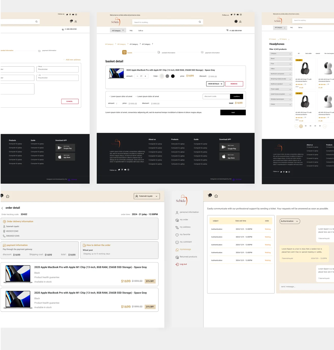Click Schida logo in basket page header
334x350 pixels.
pos(116,22)
